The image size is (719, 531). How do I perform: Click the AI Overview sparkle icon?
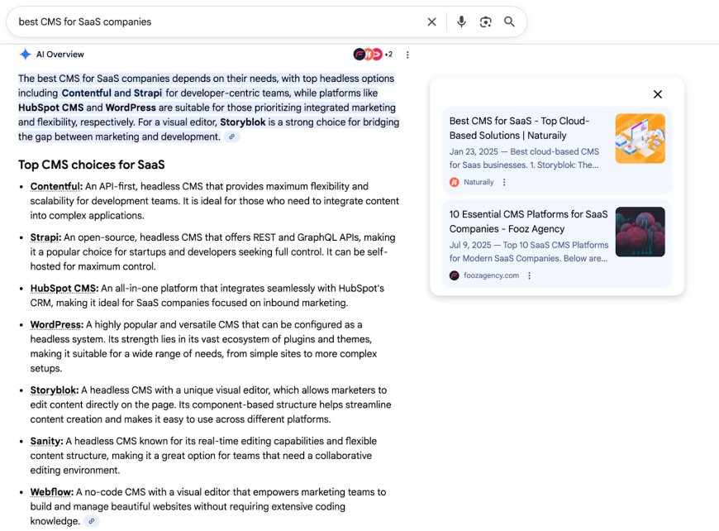click(x=25, y=54)
